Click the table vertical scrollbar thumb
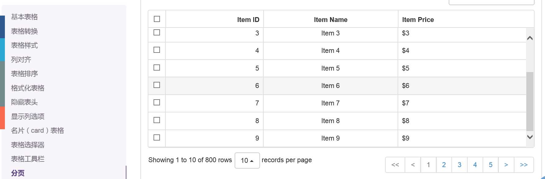 pyautogui.click(x=530, y=101)
